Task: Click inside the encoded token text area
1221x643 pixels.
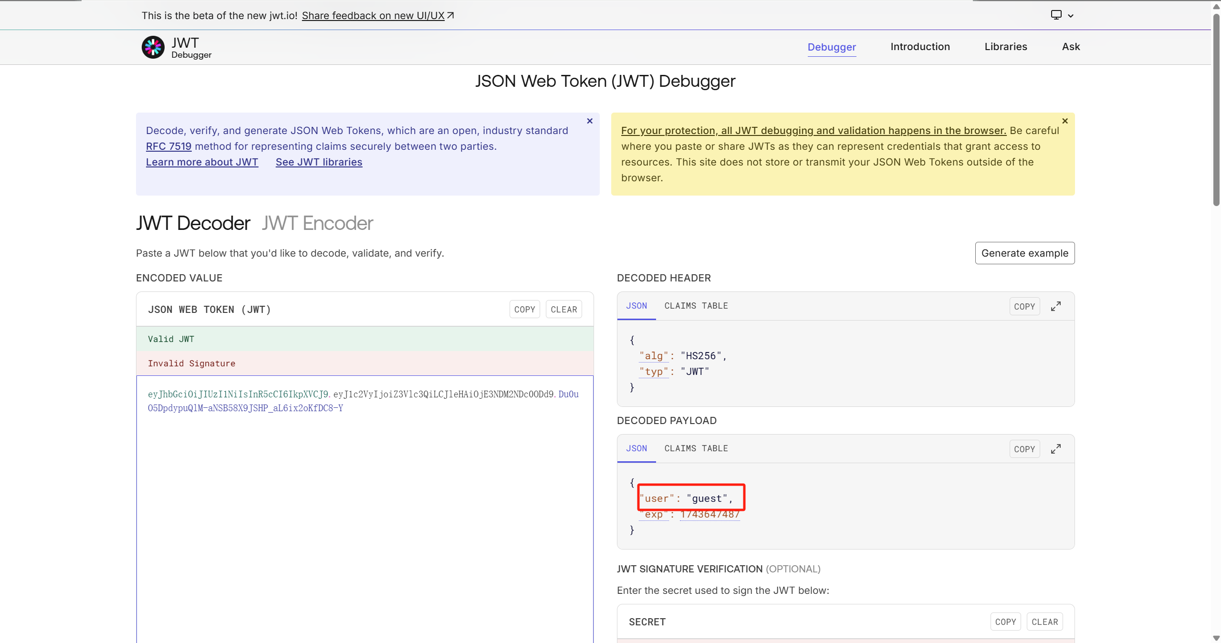Action: (x=365, y=501)
